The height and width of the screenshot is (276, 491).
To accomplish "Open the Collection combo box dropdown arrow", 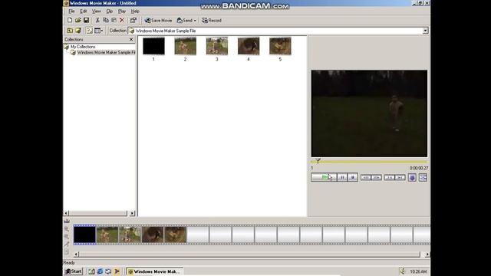I will tap(425, 31).
